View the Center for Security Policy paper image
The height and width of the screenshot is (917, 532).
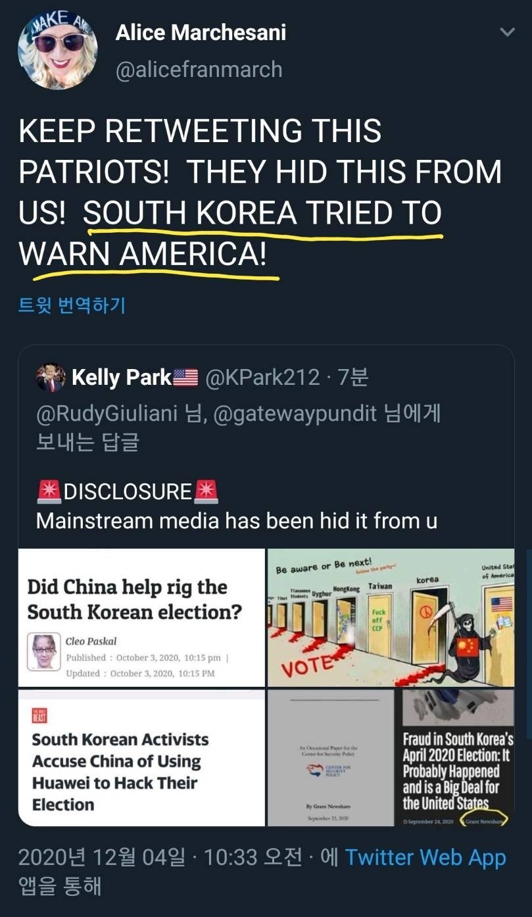(331, 758)
